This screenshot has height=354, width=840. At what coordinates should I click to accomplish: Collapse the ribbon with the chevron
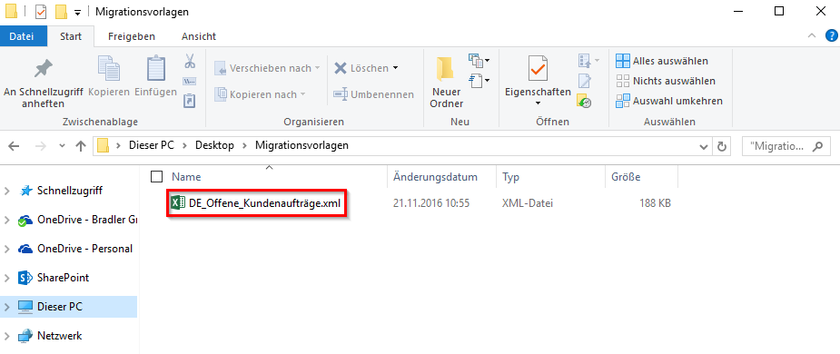click(812, 36)
